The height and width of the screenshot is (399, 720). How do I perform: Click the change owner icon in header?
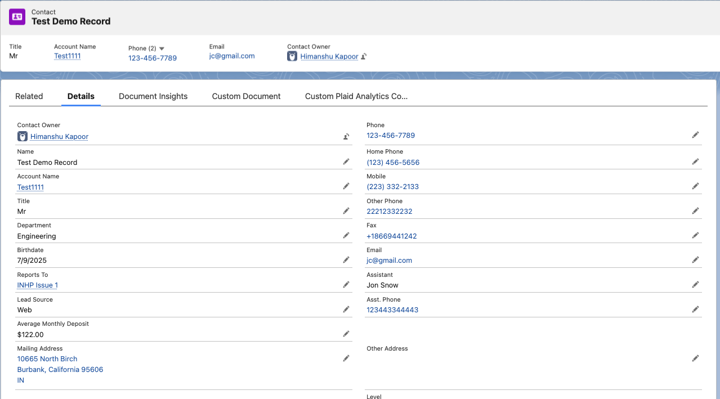click(x=364, y=56)
